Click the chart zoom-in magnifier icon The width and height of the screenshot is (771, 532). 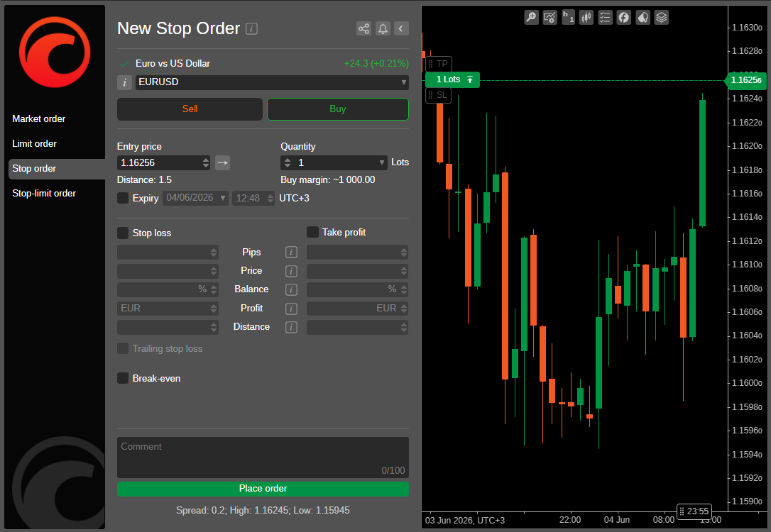[x=531, y=18]
